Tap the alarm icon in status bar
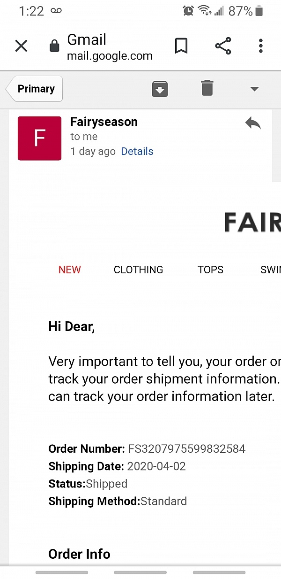 point(188,11)
